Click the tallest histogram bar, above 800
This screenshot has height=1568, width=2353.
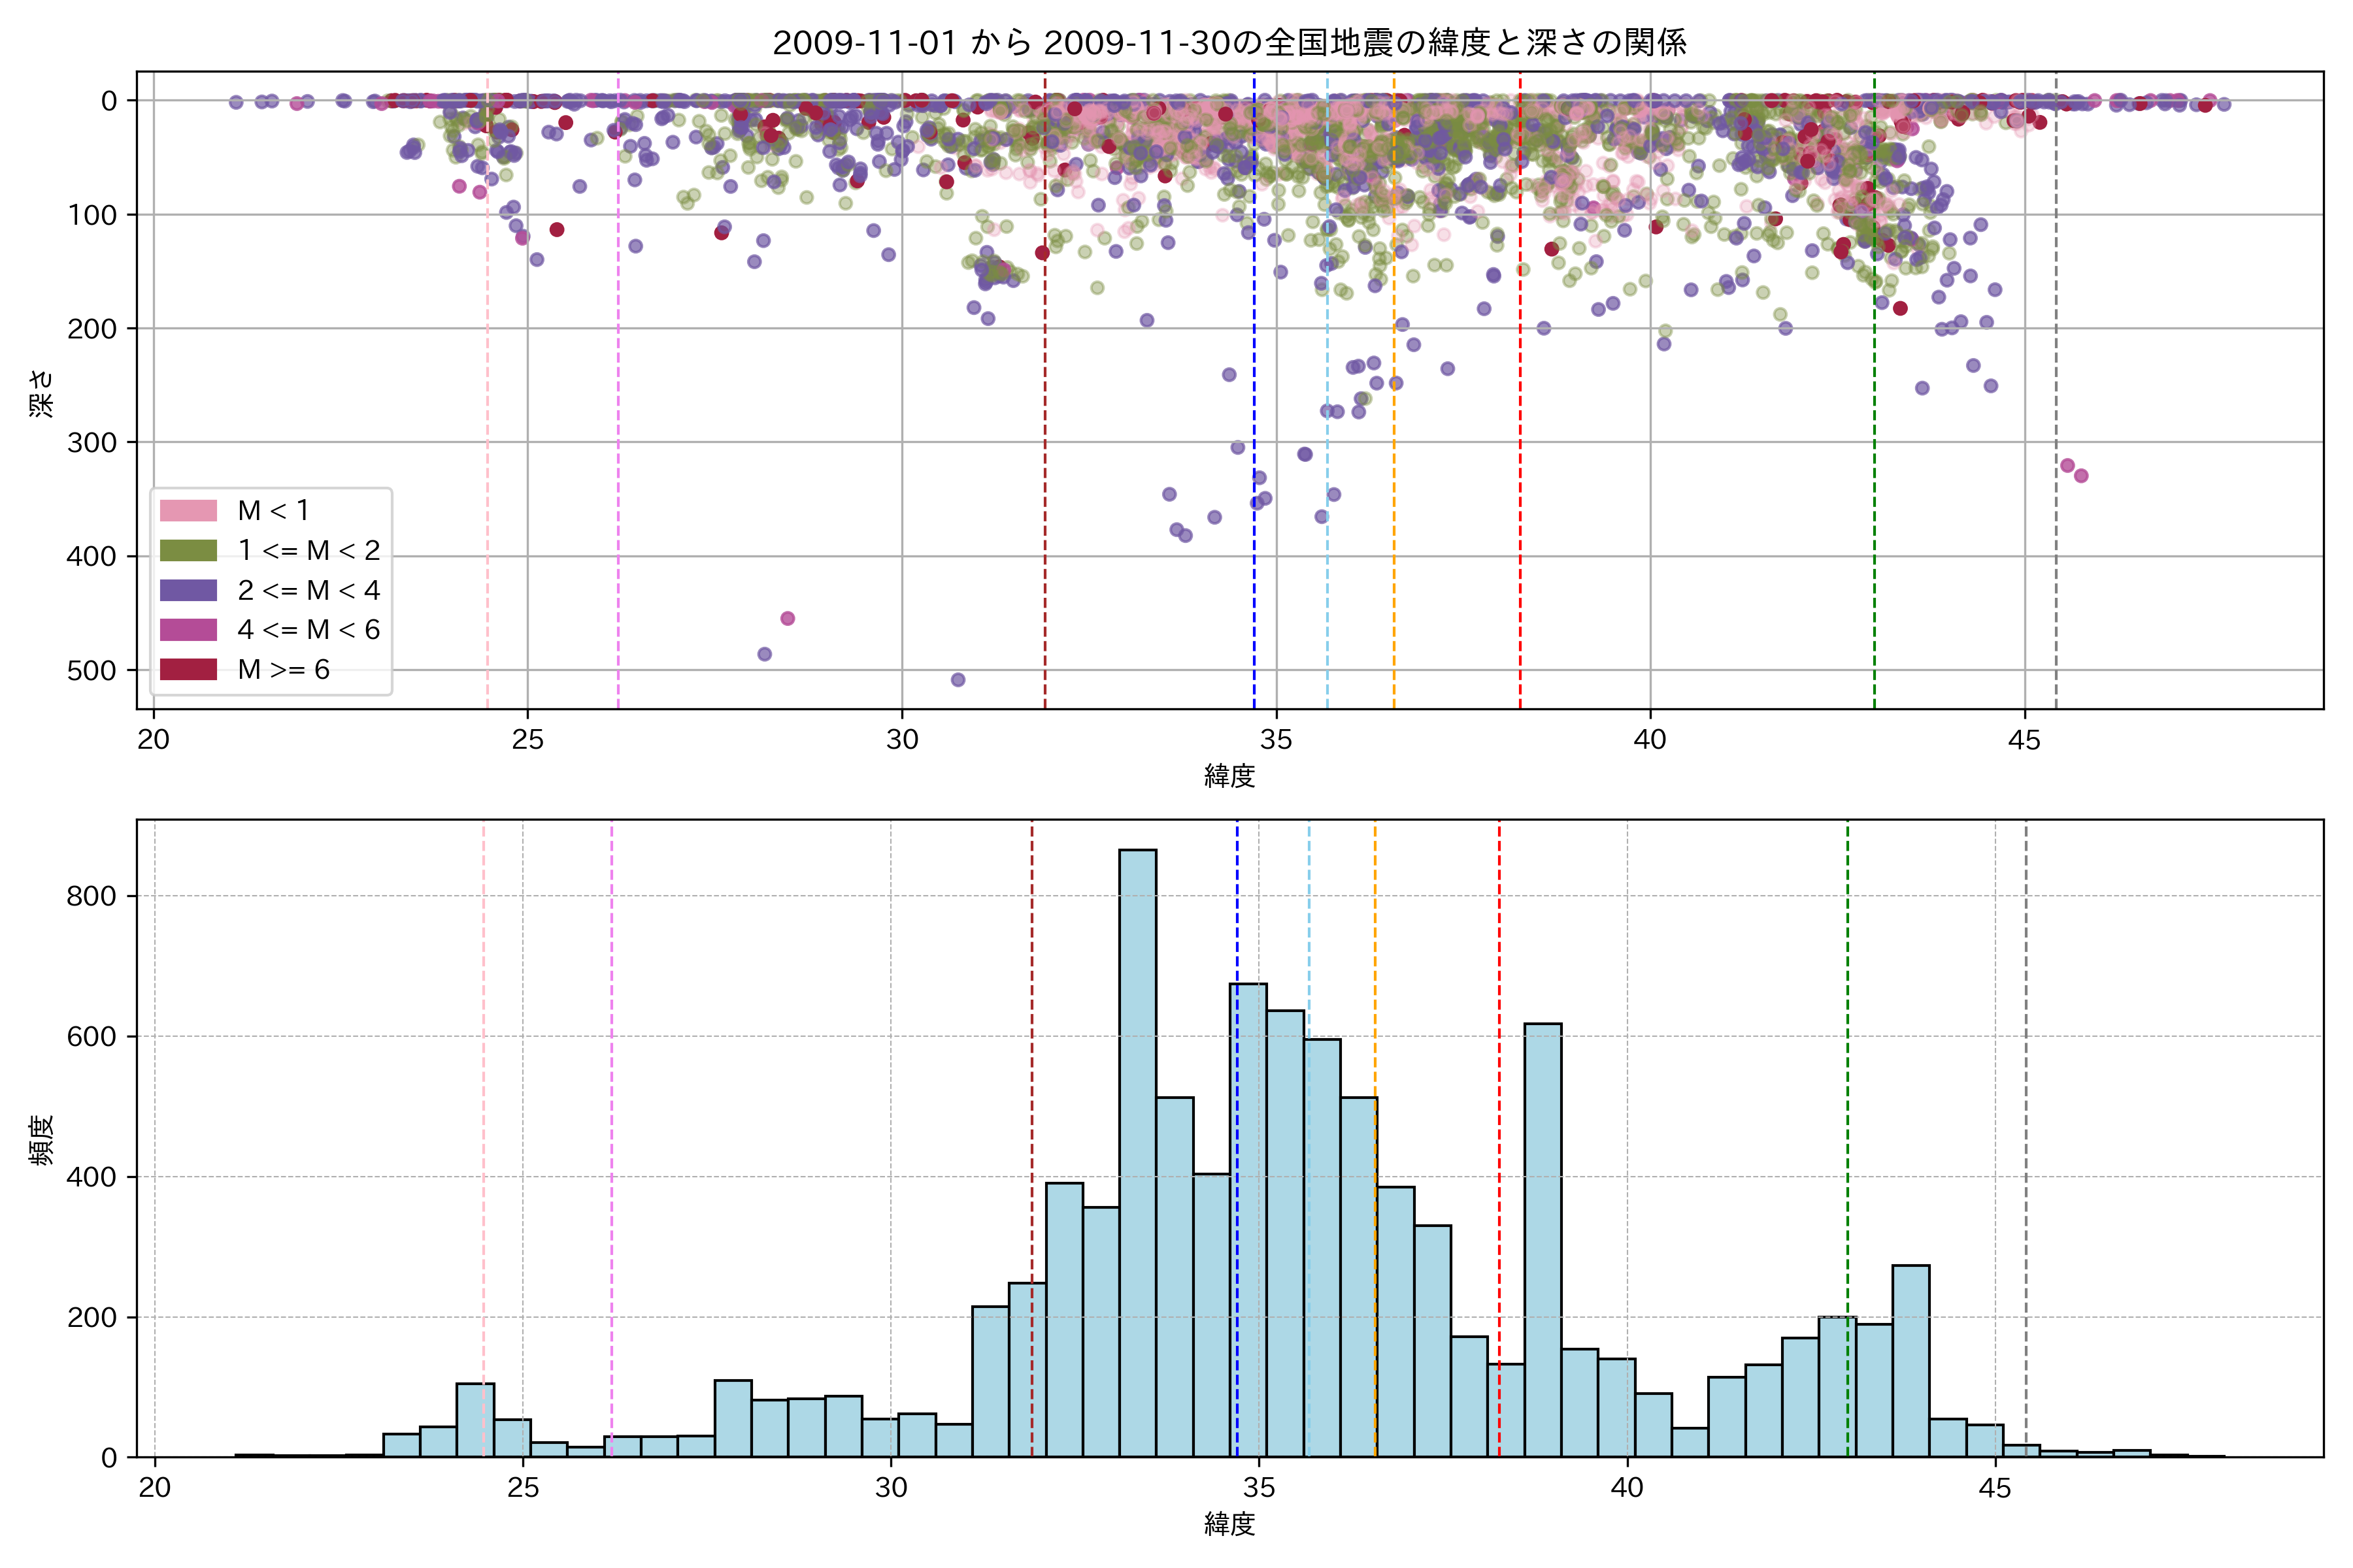[1137, 1150]
